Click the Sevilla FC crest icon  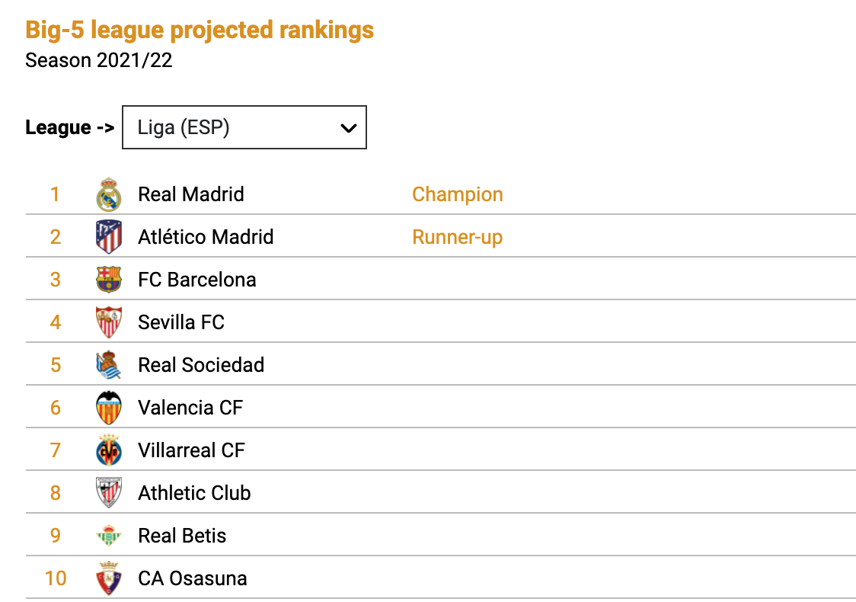109,322
